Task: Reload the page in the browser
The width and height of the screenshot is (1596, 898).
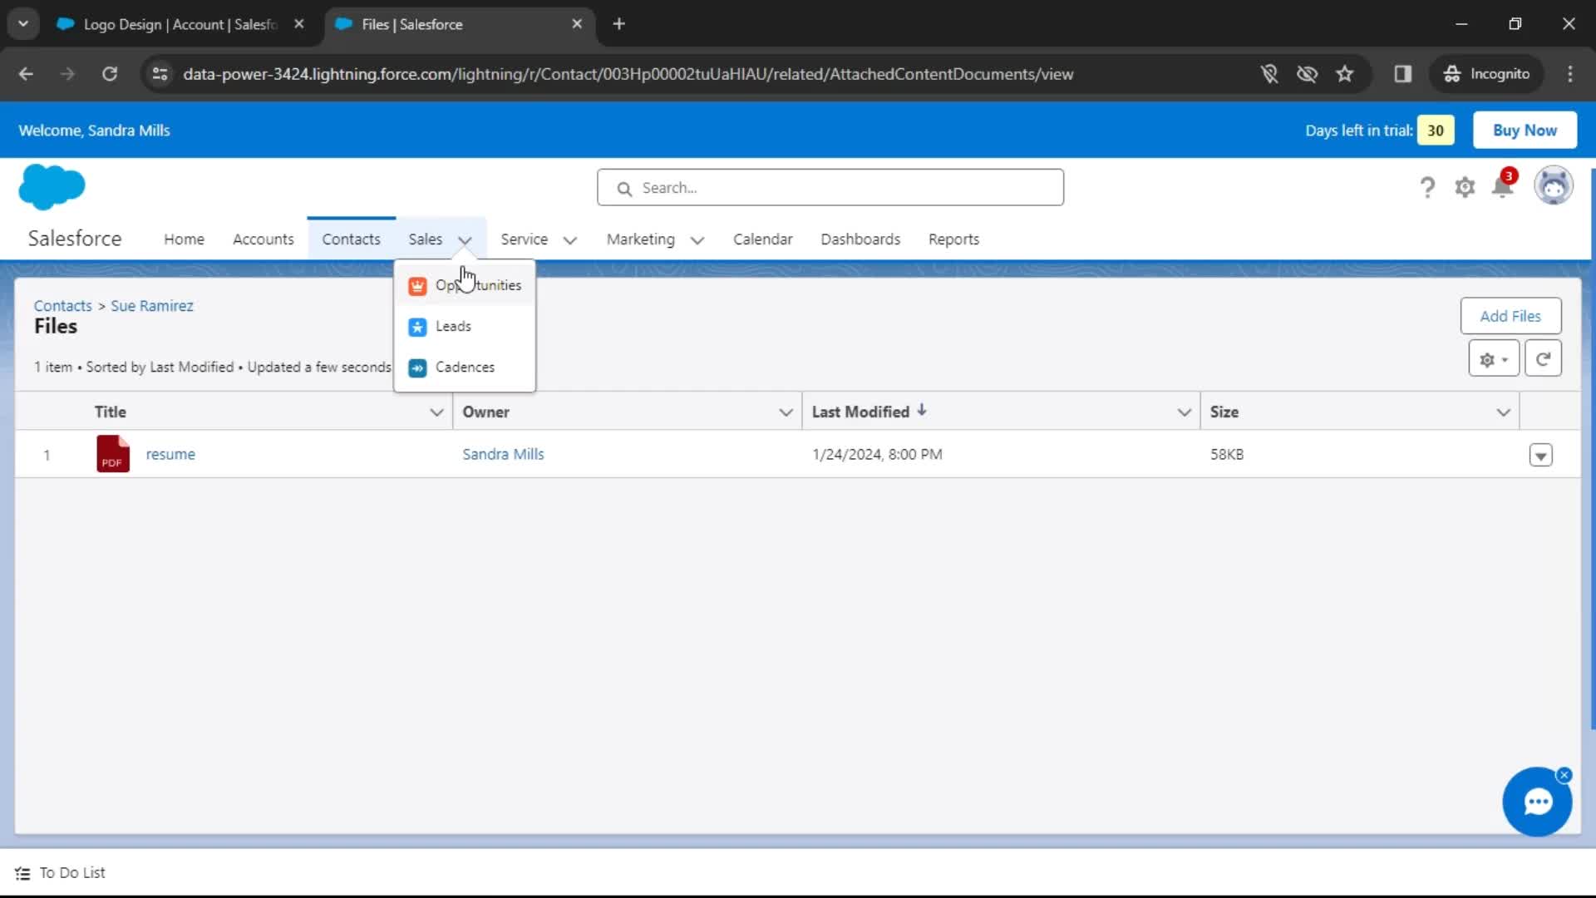Action: point(110,74)
